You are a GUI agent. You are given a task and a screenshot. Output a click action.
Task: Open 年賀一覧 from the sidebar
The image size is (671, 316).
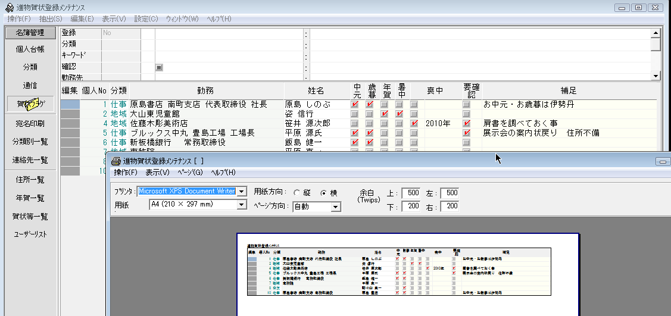pos(30,198)
